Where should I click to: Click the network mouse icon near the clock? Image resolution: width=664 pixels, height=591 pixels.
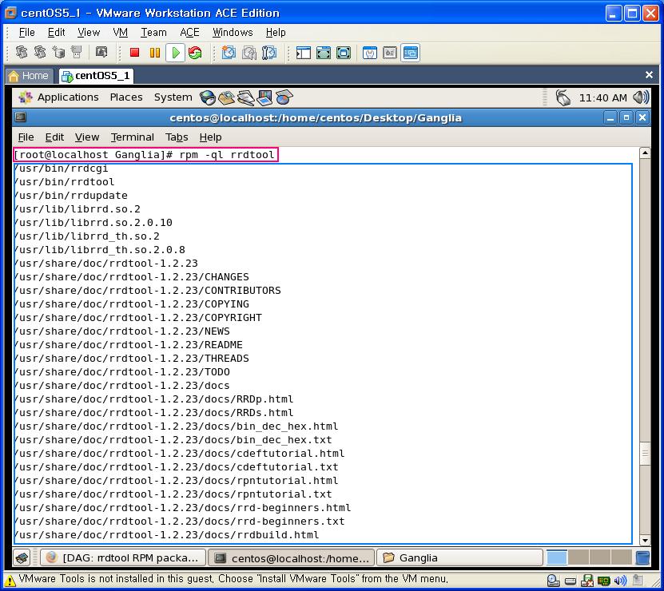(563, 97)
